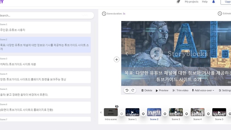Preview the current scene
The image size is (231, 130).
pos(162,90)
